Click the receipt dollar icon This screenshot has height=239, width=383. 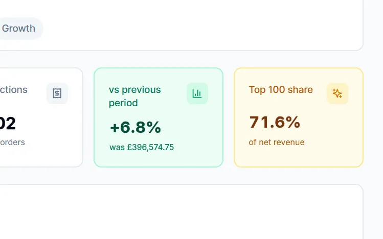click(57, 93)
